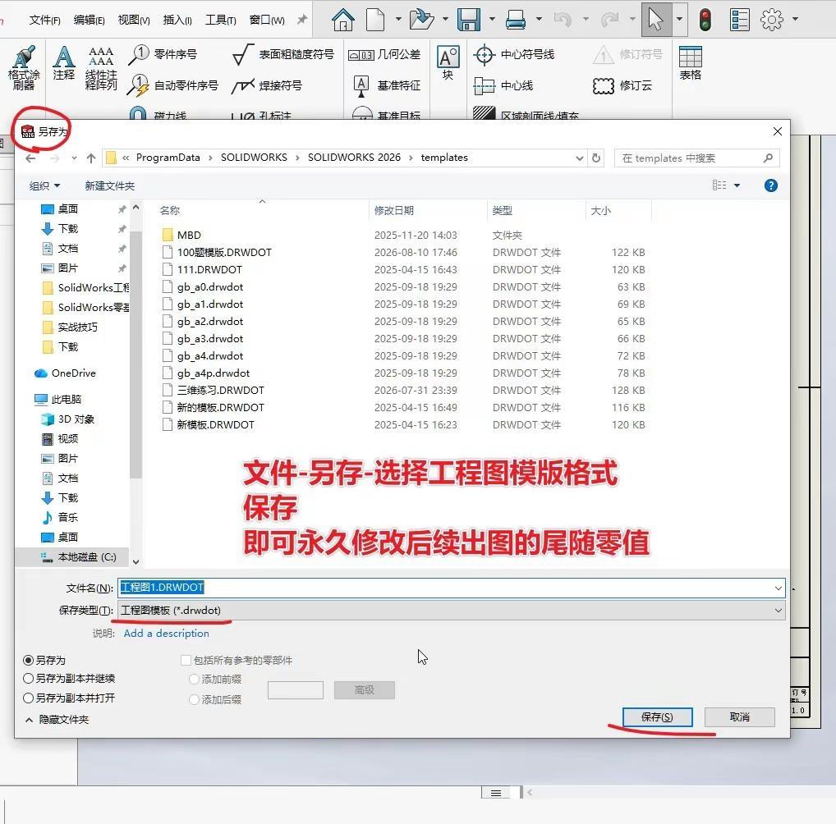Open the 窗口(W) menu
Screen dimensions: 836x824
click(x=267, y=21)
